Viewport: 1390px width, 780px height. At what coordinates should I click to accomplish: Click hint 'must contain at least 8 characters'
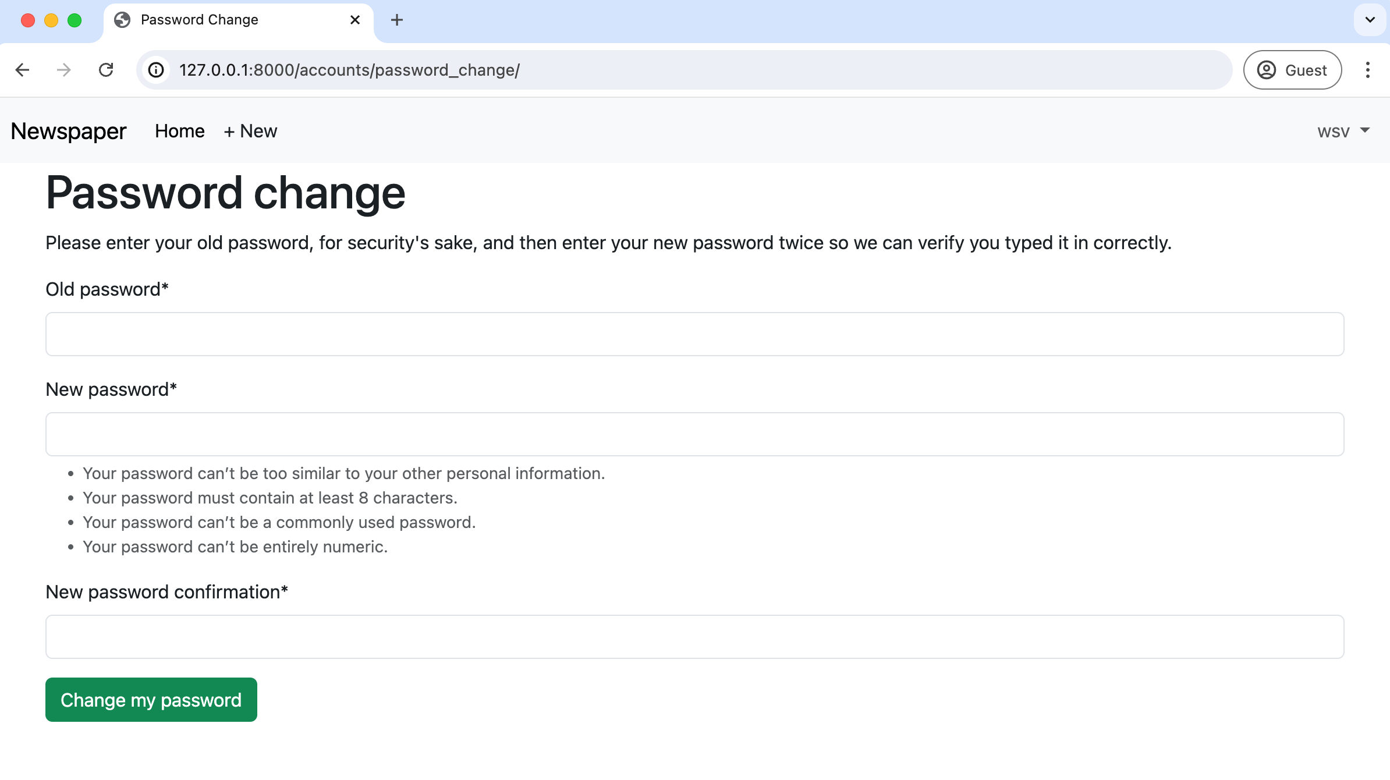click(270, 498)
